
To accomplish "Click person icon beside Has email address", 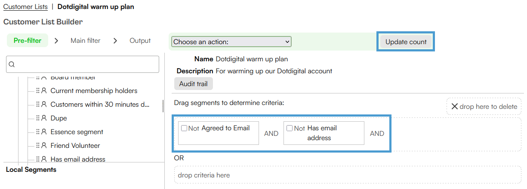I will coord(44,159).
